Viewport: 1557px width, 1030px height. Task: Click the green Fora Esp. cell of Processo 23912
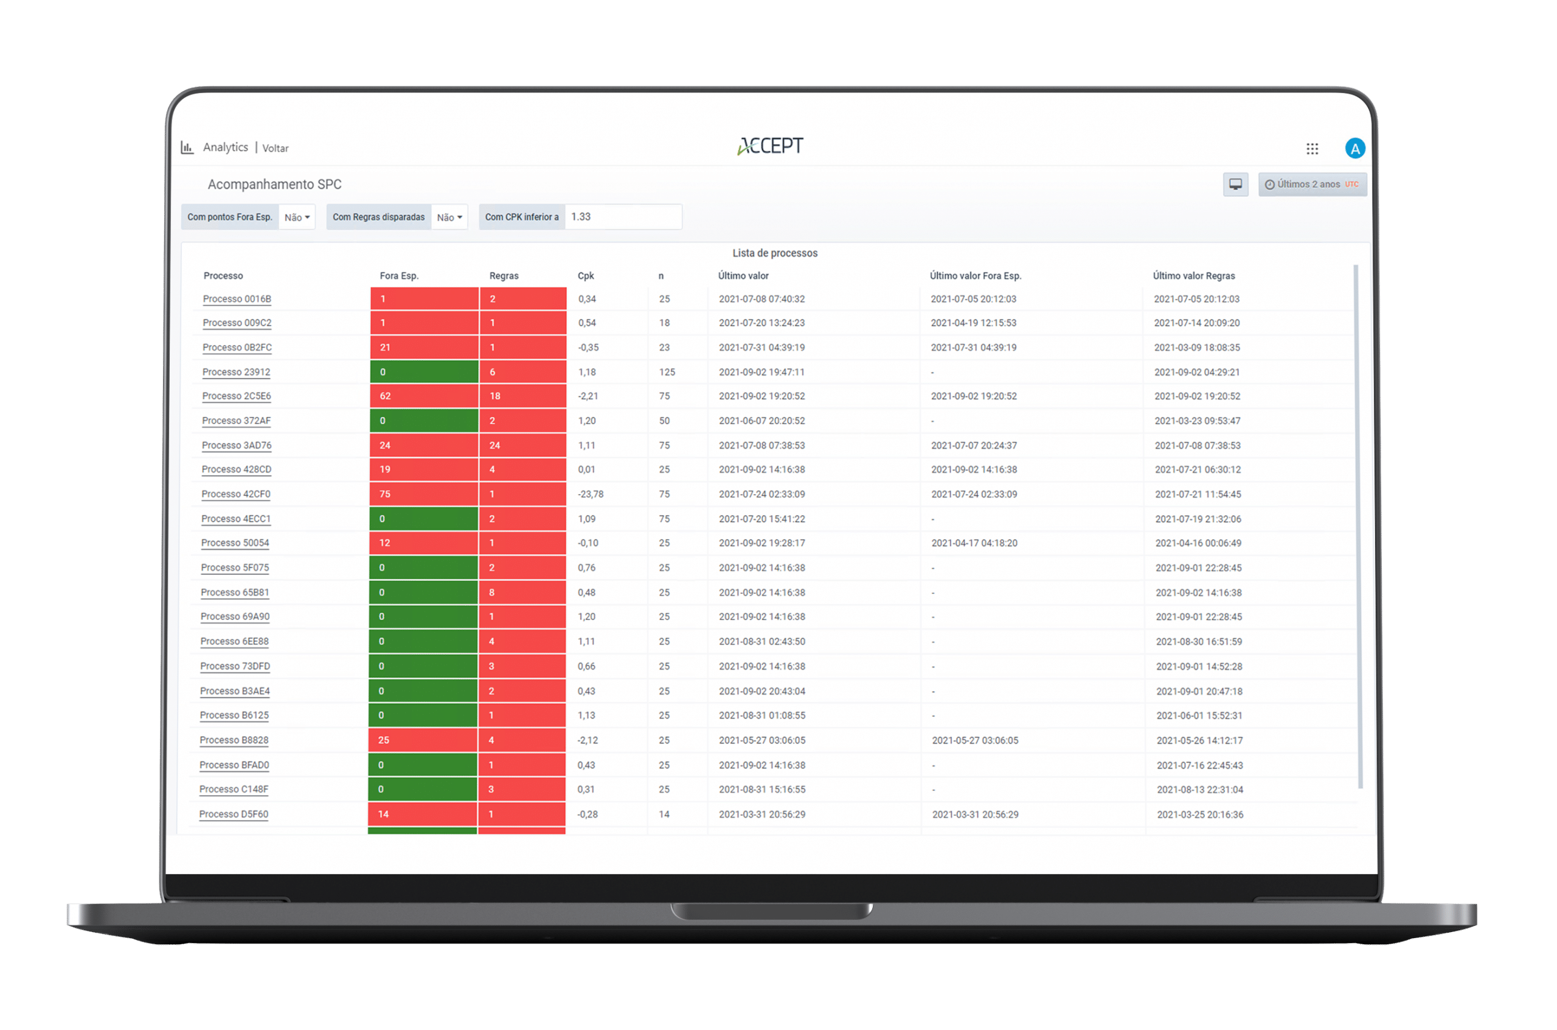click(423, 372)
